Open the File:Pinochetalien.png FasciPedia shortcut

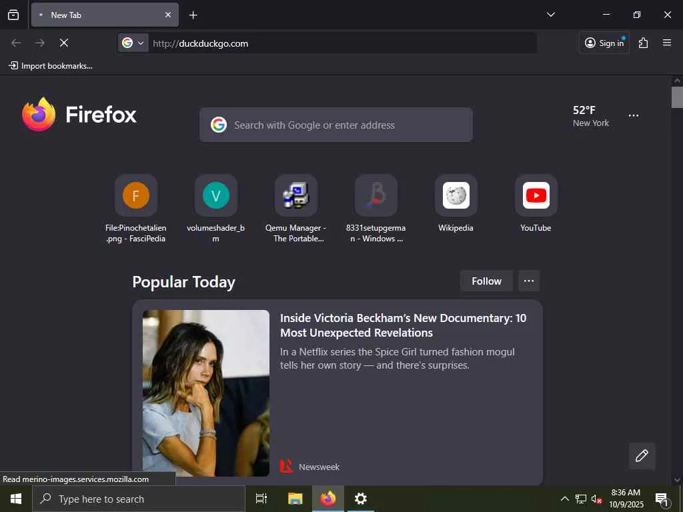tap(136, 208)
